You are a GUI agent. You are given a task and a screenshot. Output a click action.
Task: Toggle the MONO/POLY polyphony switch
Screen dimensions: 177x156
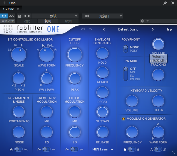point(126,49)
